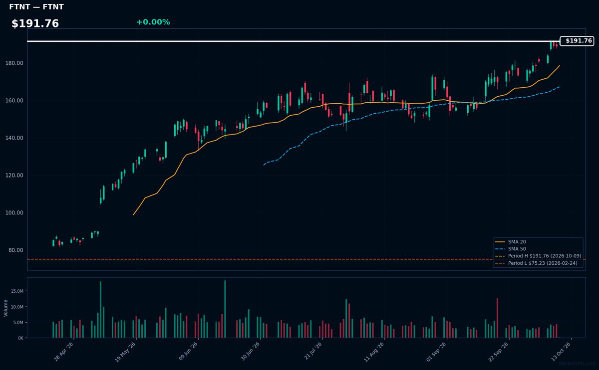Click the 09 Jun '26 date label
This screenshot has height=370, width=599.
188,351
